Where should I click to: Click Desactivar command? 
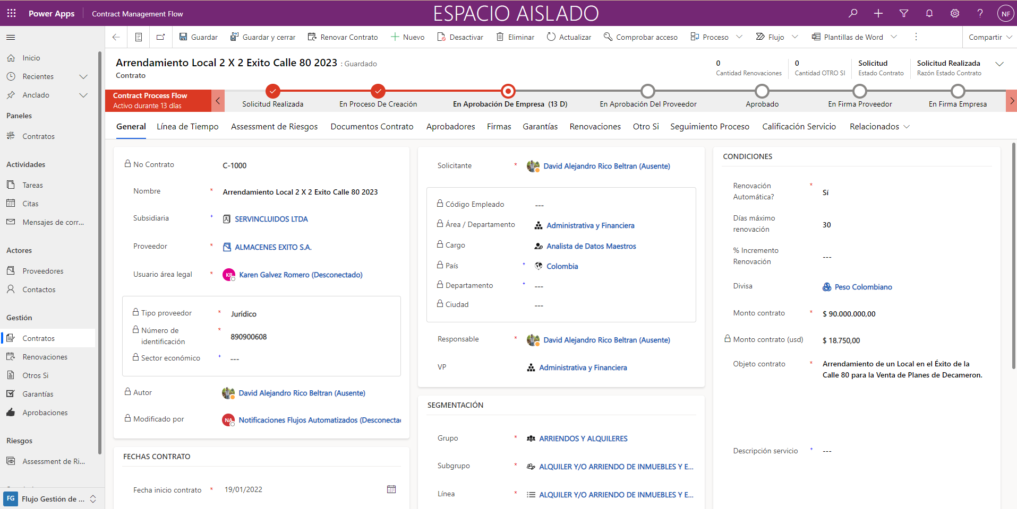pyautogui.click(x=460, y=37)
